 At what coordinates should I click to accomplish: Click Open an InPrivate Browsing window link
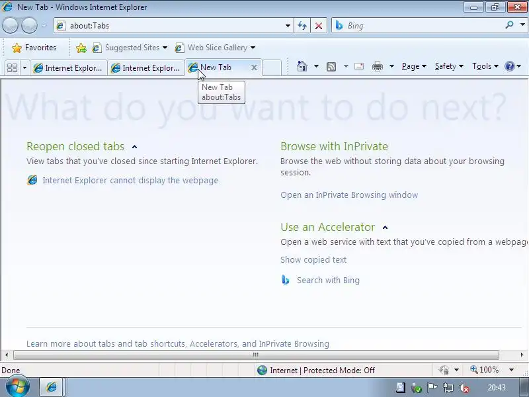[x=349, y=195]
